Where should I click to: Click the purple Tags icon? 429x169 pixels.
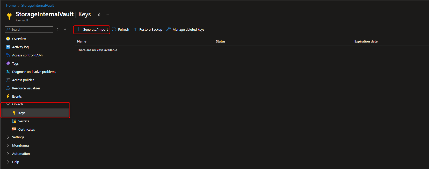click(x=8, y=63)
